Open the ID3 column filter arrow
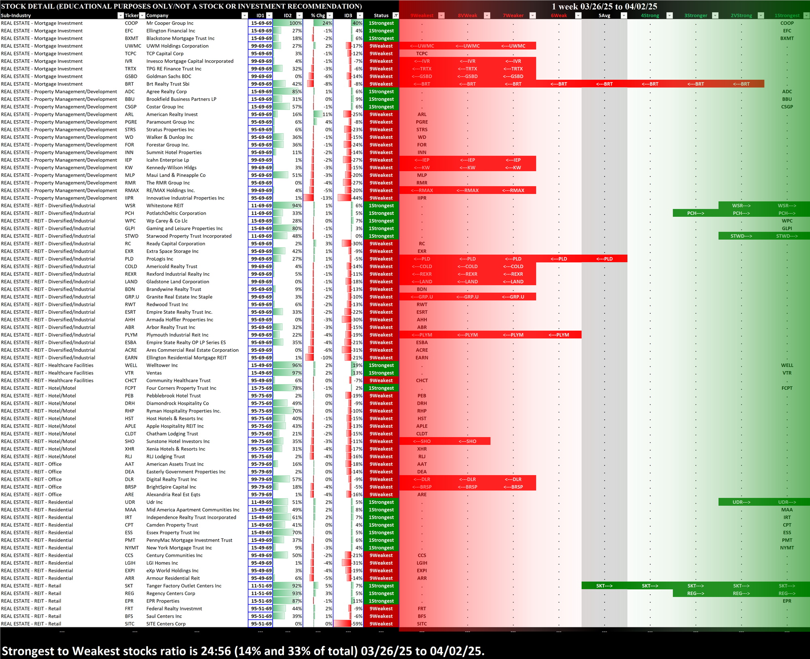Viewport: 810px width, 659px height. pyautogui.click(x=360, y=15)
